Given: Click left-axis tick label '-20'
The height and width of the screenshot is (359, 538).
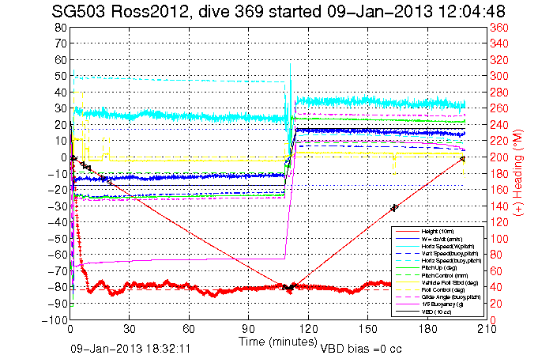Looking at the screenshot, I should coord(57,190).
